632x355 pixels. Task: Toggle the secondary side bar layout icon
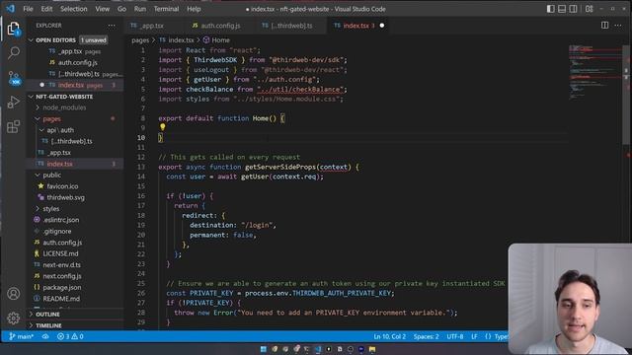click(x=573, y=9)
